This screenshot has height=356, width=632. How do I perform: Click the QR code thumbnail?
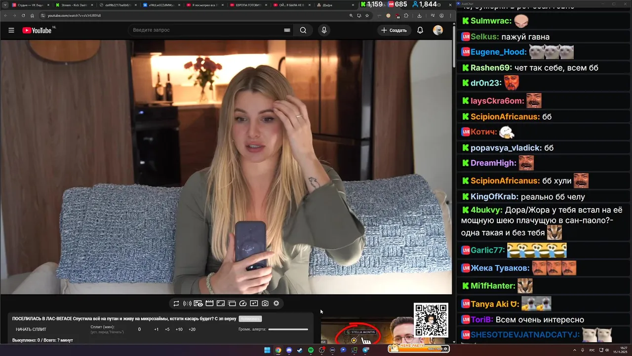(x=431, y=320)
